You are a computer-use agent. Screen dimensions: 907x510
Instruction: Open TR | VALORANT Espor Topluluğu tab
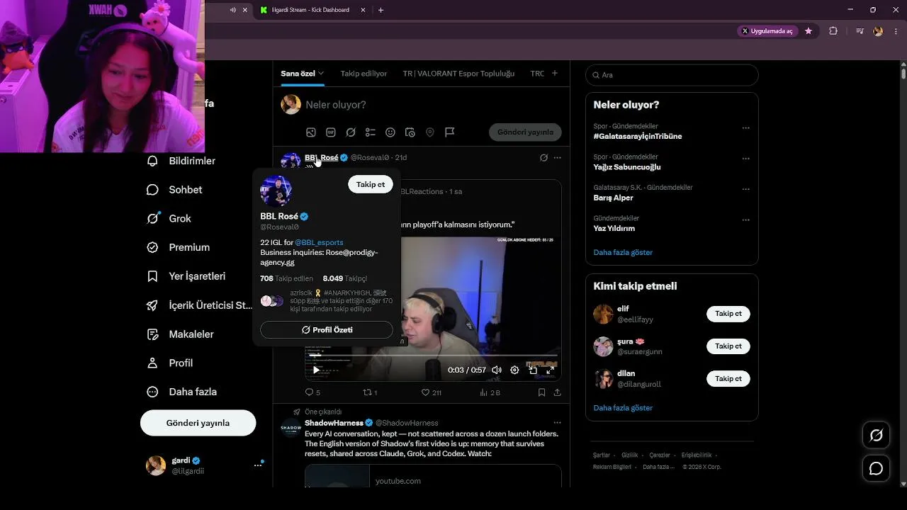pos(458,74)
